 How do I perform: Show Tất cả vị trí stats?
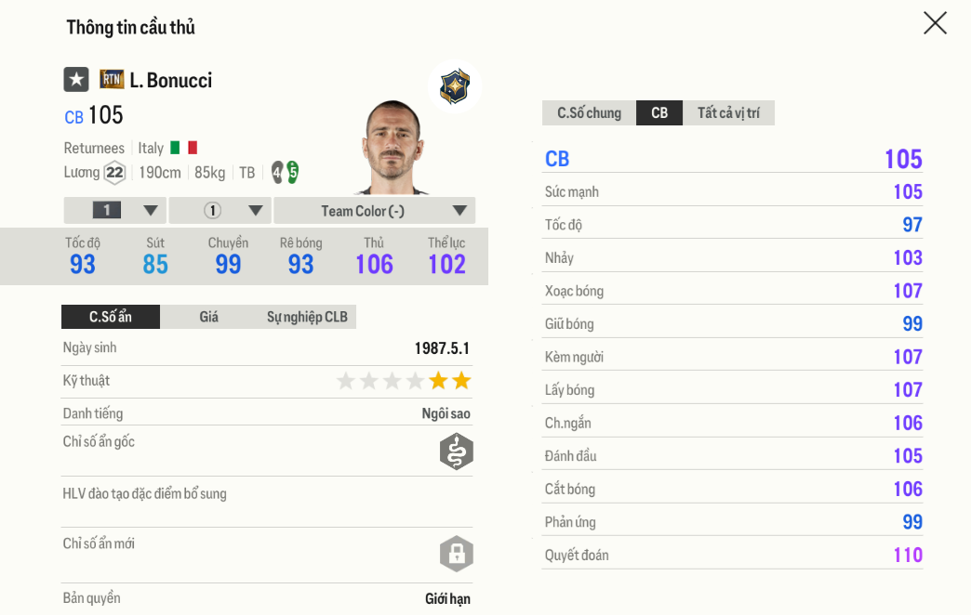point(728,113)
